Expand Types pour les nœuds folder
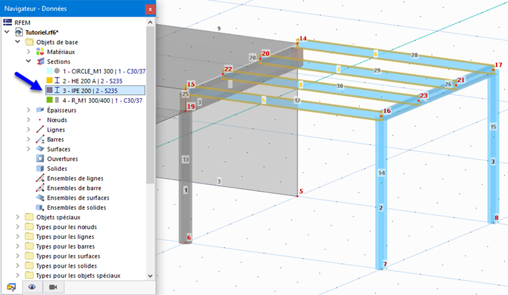Viewport: 508px width, 295px height. [x=18, y=227]
